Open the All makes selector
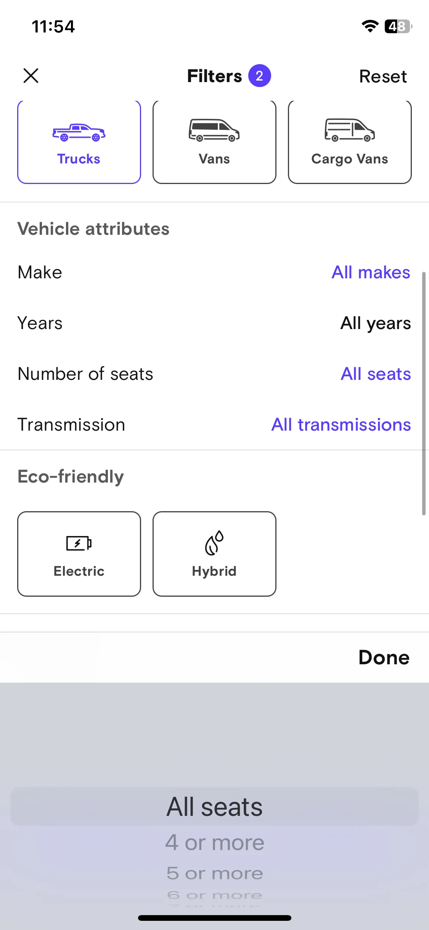Image resolution: width=429 pixels, height=930 pixels. coord(371,273)
